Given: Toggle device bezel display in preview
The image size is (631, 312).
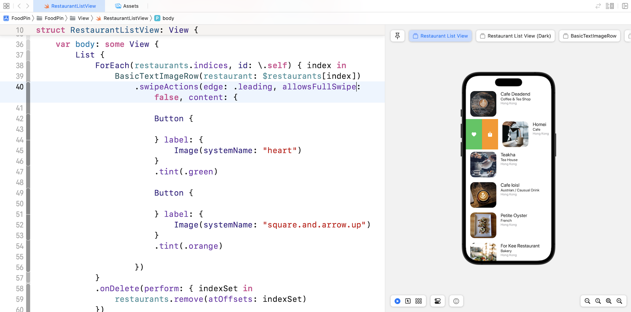Looking at the screenshot, I should pyautogui.click(x=456, y=301).
